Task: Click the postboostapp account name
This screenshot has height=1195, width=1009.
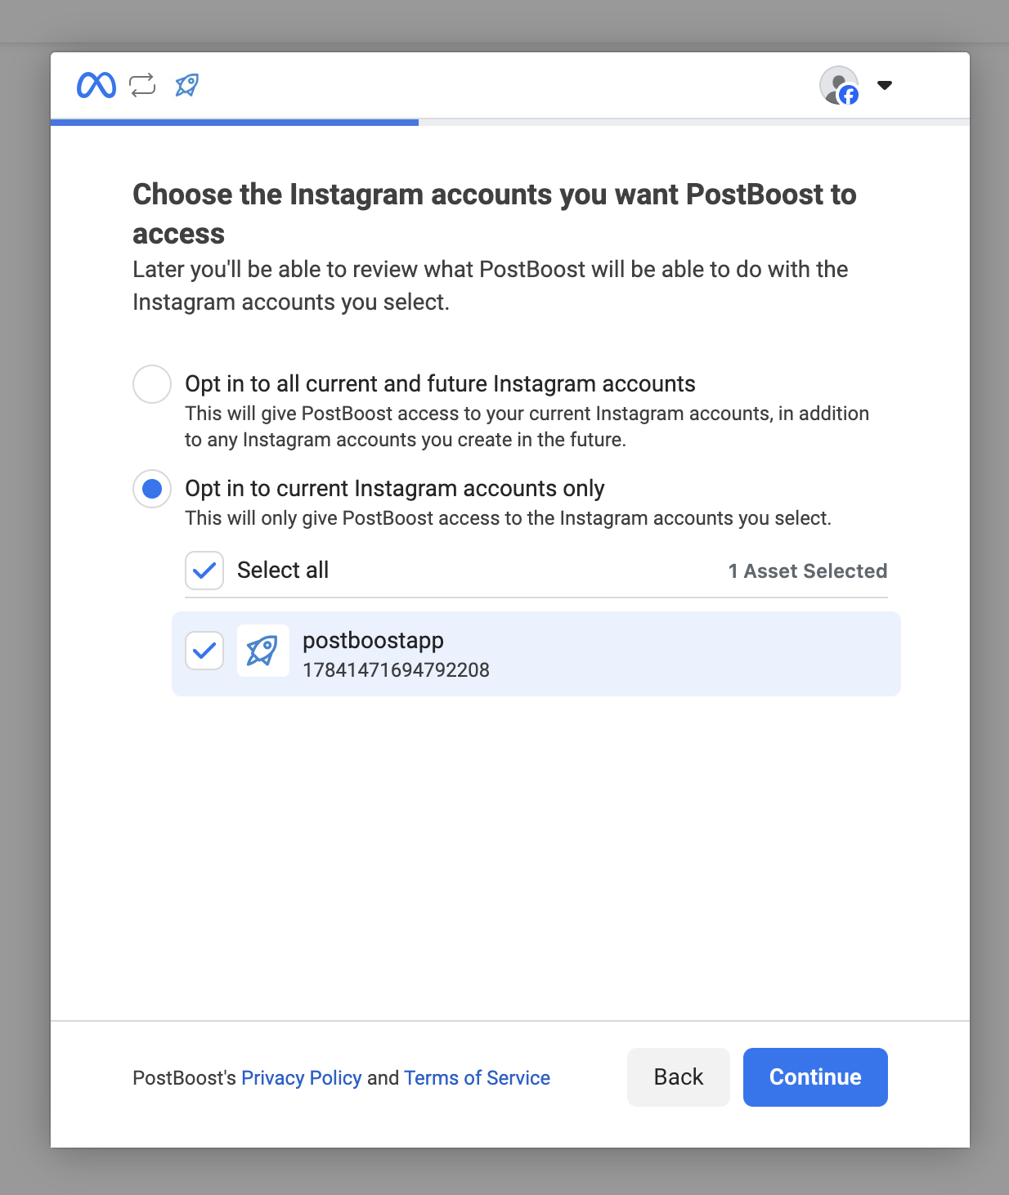Action: [373, 641]
